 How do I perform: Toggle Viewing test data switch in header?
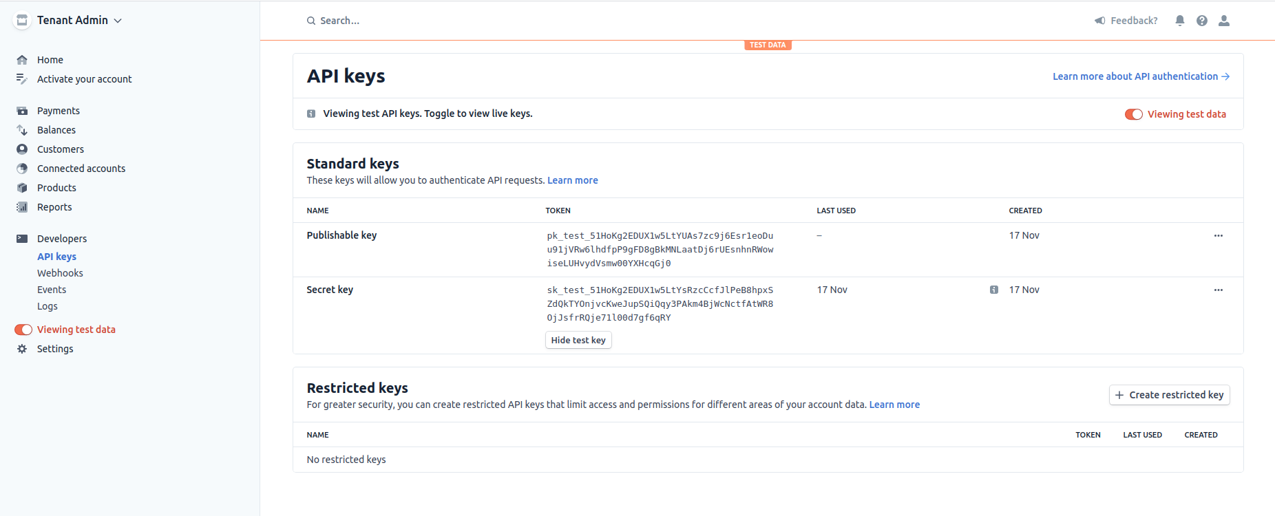1133,114
